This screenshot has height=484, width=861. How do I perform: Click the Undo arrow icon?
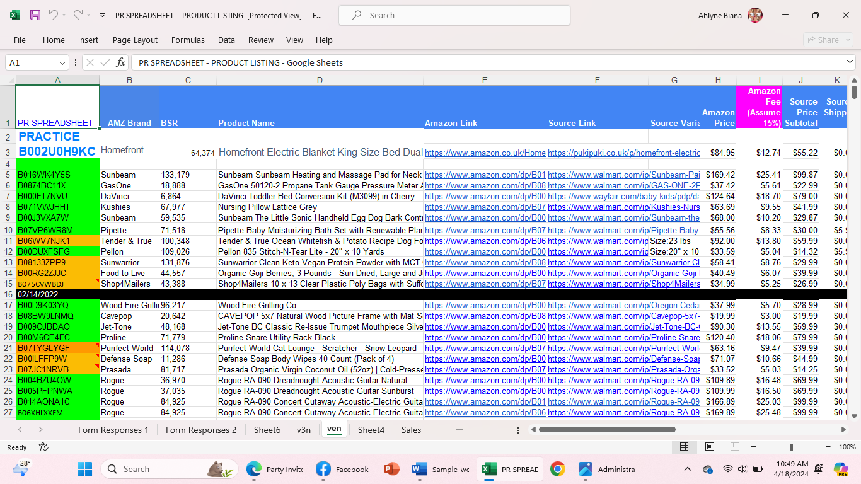click(54, 14)
